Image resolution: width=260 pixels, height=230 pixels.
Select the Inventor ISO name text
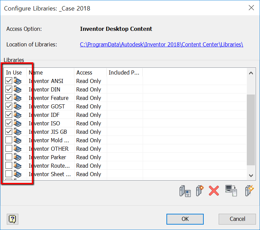(x=44, y=123)
